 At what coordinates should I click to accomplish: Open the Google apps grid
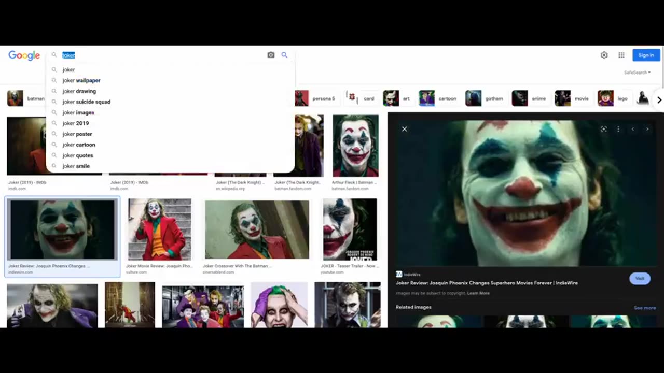(621, 55)
